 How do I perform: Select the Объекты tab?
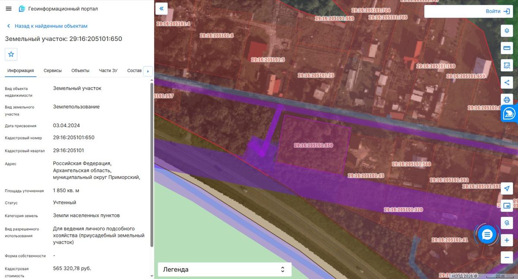point(80,71)
